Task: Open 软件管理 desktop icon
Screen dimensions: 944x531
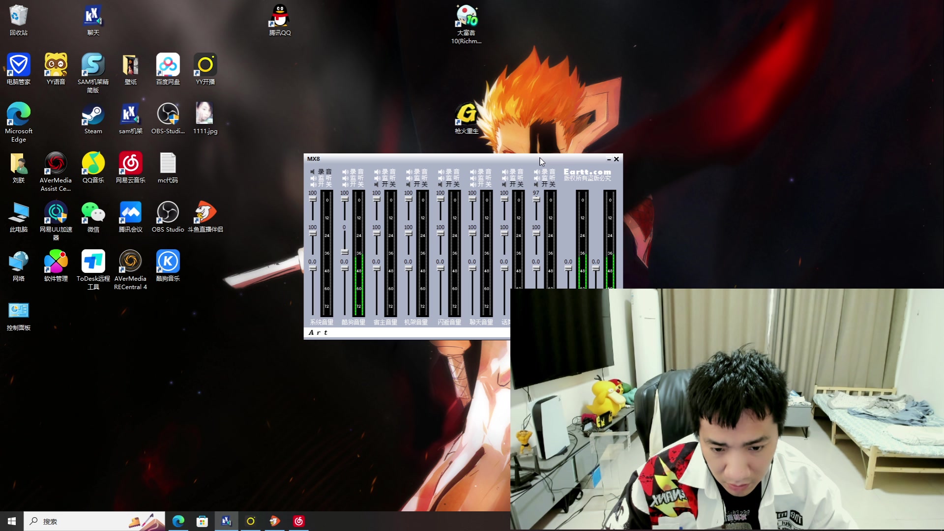Action: click(x=56, y=266)
